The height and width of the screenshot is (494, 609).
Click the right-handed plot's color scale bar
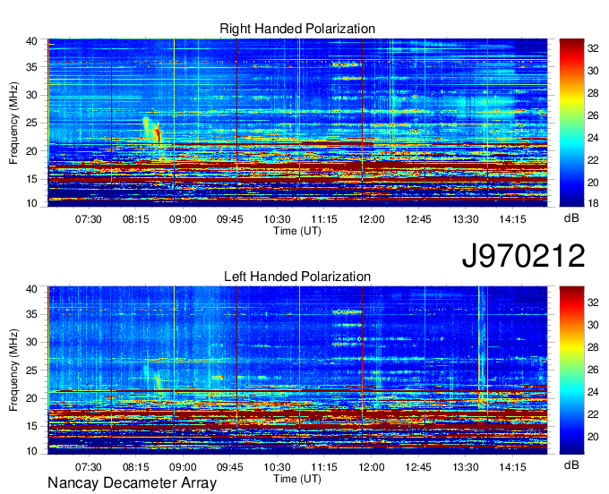click(571, 123)
